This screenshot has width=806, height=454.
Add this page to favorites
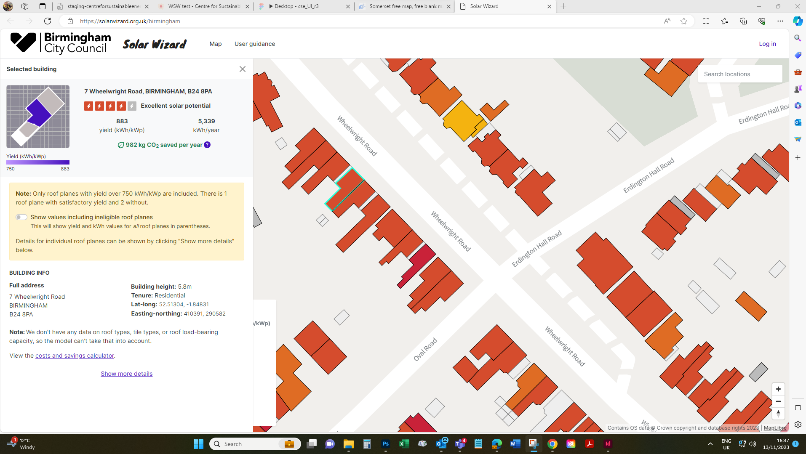(684, 21)
